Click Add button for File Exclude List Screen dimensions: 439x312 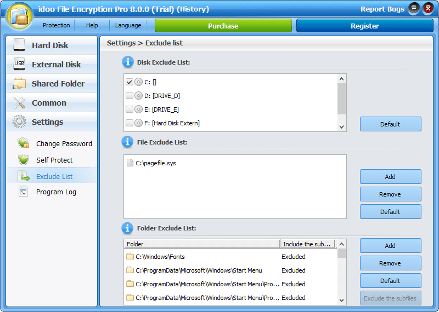point(390,177)
